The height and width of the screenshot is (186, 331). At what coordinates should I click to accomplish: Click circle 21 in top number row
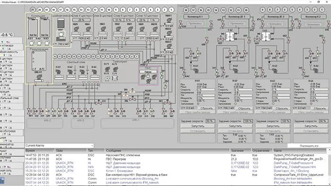33,10
